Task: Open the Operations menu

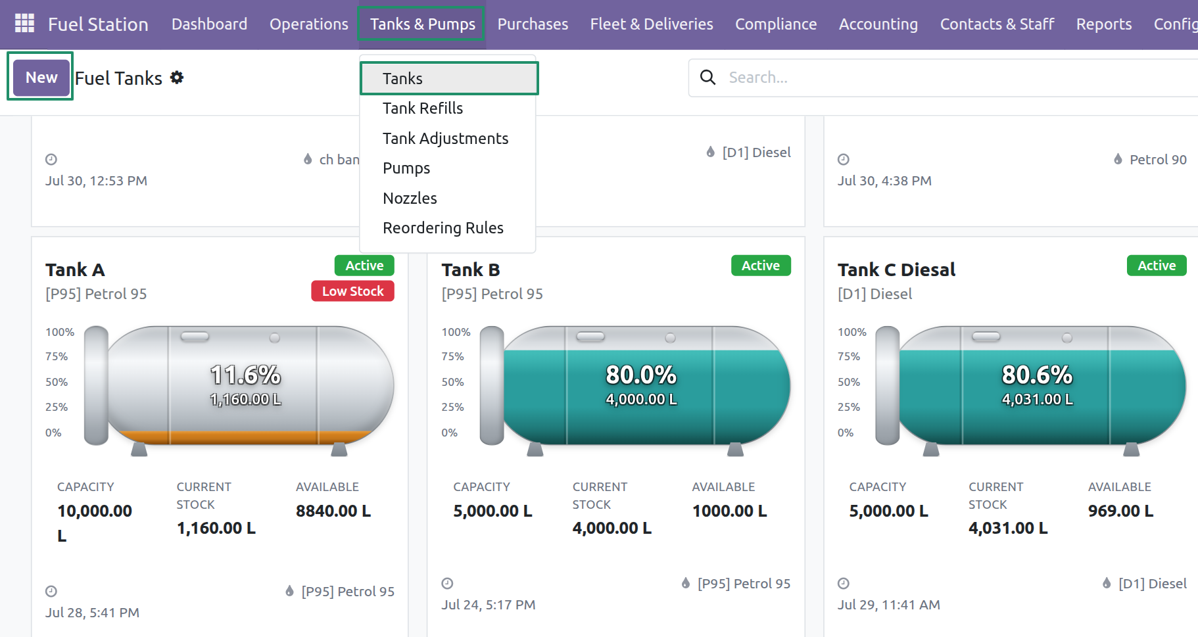Action: click(308, 24)
